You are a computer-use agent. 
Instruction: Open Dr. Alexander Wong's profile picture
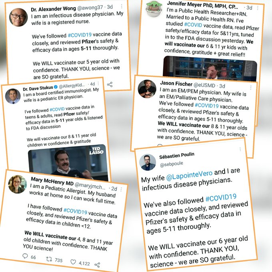pyautogui.click(x=18, y=17)
